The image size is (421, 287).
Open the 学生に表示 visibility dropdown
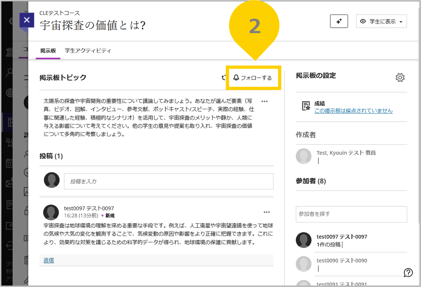381,22
